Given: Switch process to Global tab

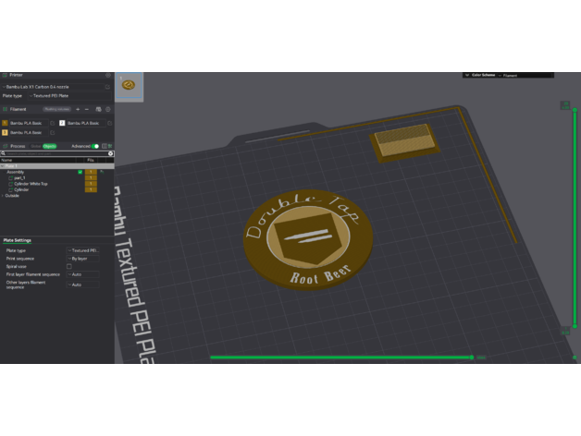Looking at the screenshot, I should click(36, 146).
